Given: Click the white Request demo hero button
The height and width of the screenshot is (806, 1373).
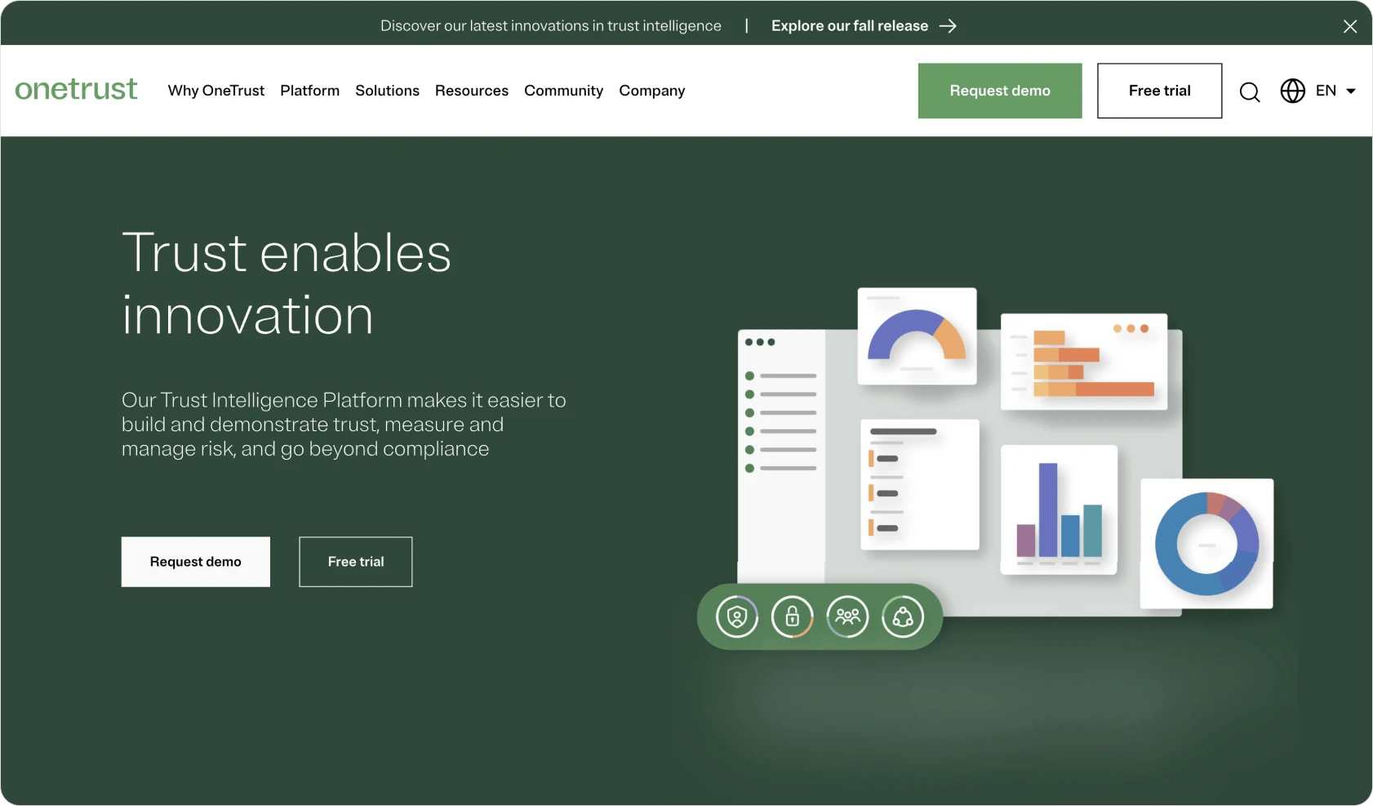Looking at the screenshot, I should click(196, 562).
